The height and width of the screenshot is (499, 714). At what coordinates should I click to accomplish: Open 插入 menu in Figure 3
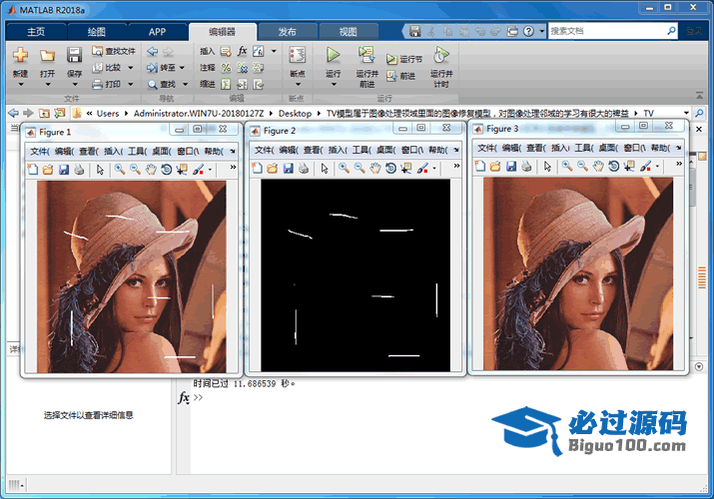click(x=560, y=148)
